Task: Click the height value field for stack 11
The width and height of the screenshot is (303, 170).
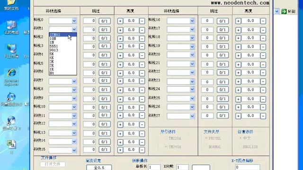Action: tap(131, 115)
